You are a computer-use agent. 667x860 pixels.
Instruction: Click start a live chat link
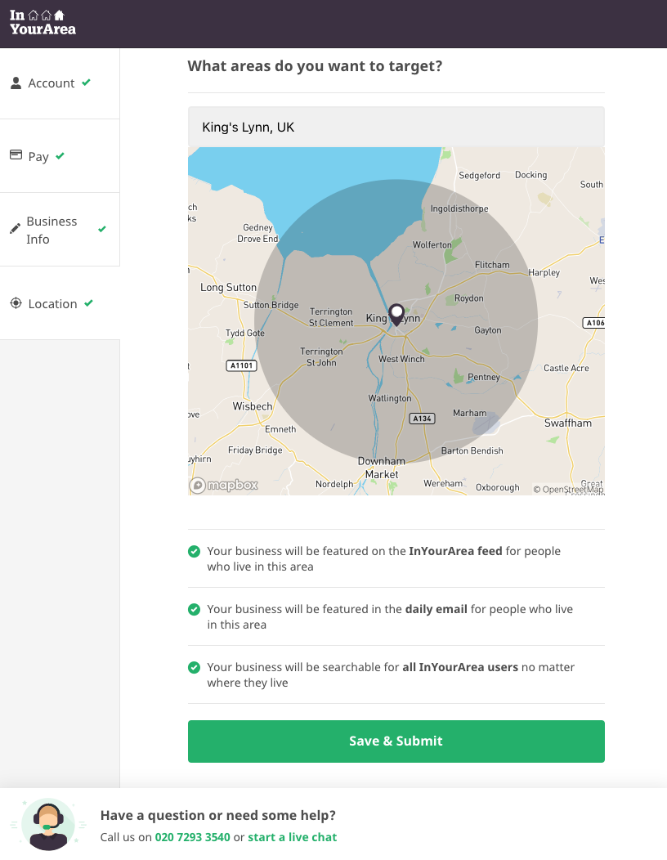293,837
